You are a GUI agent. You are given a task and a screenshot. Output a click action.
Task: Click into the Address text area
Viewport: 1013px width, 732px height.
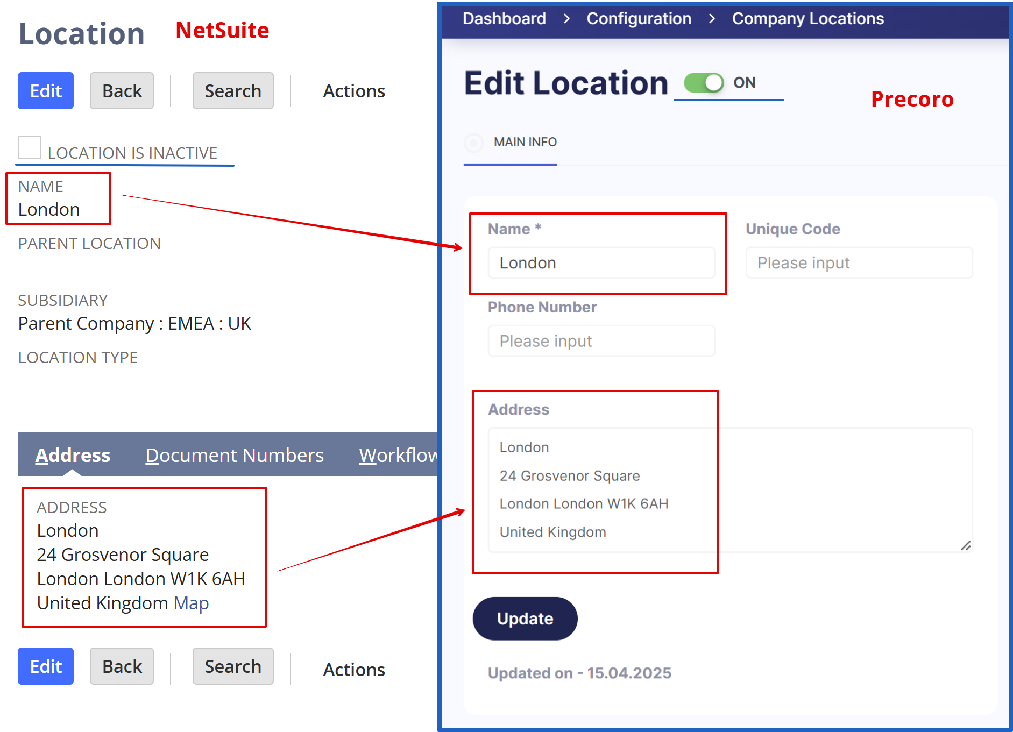[x=730, y=490]
